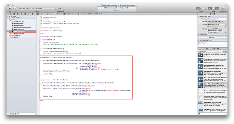Expand the Supporting Files group
The height and width of the screenshot is (124, 234).
tap(11, 33)
